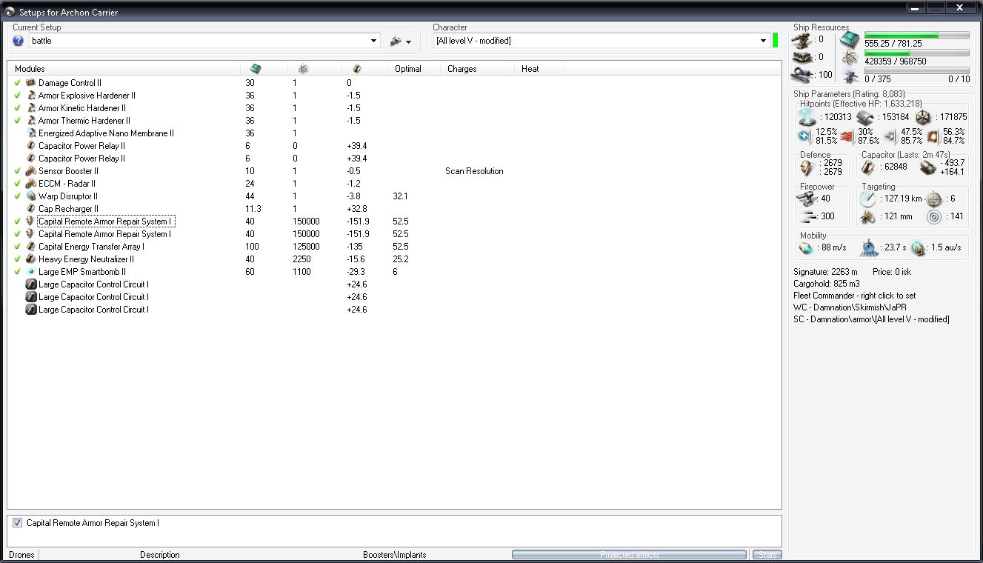Click the drone bay icon beside 0 / 375
Image resolution: width=983 pixels, height=563 pixels.
[850, 75]
